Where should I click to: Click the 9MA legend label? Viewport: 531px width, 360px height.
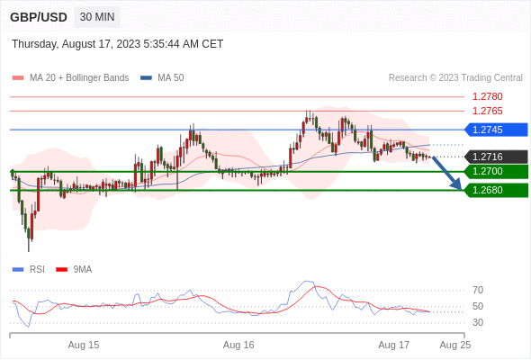(x=83, y=270)
